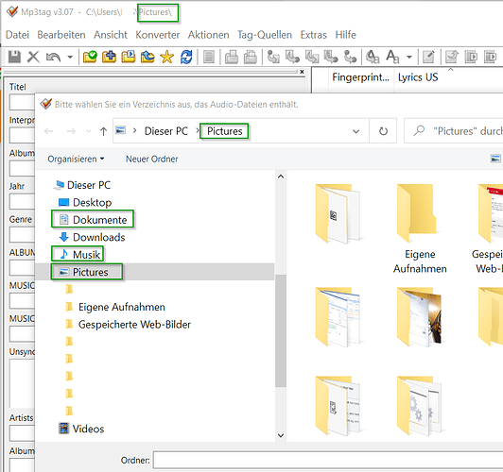Sort by the Fingerprint column header
503x472 pixels.
click(x=361, y=77)
